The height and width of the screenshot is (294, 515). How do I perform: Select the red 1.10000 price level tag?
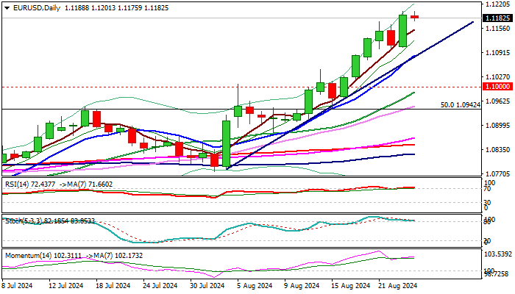coord(493,87)
